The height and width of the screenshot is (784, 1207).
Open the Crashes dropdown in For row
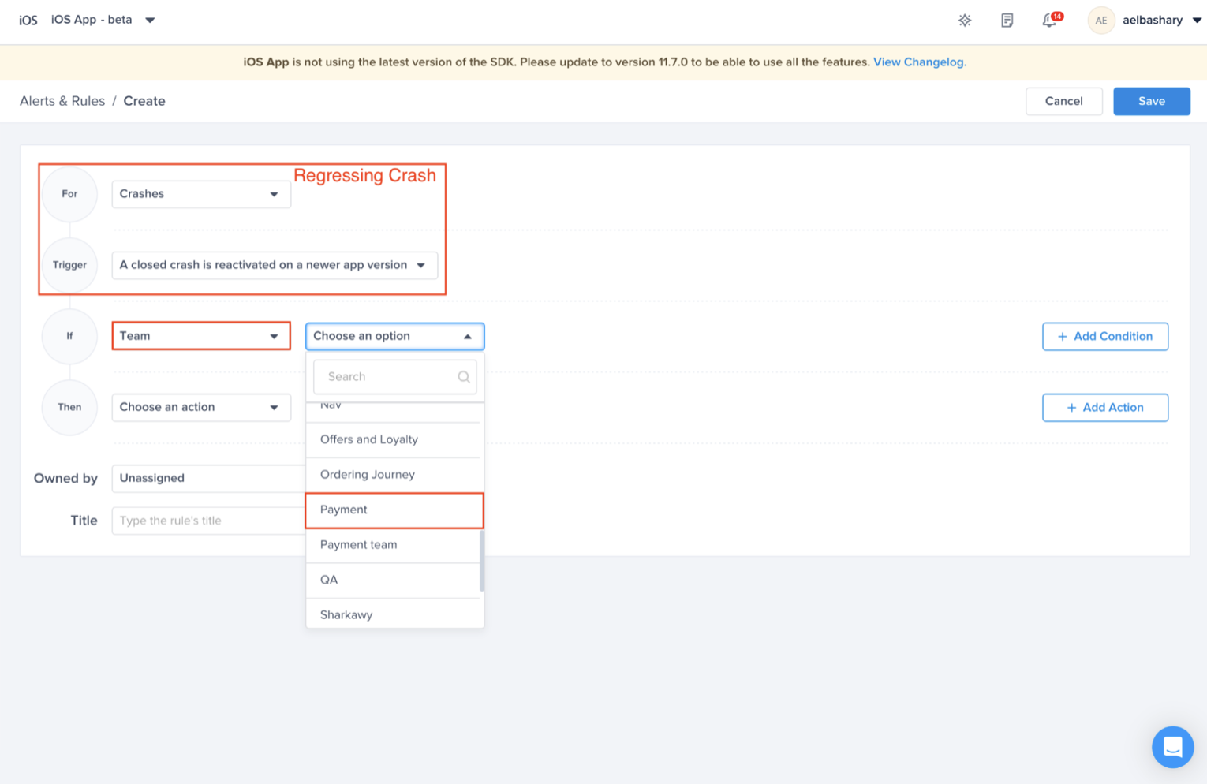(200, 194)
